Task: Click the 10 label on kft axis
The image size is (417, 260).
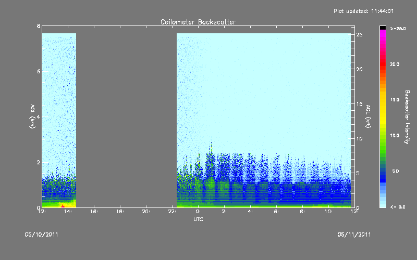Action: [x=360, y=138]
